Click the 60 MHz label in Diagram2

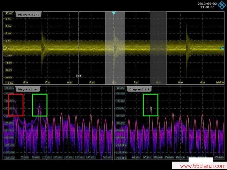[x=25, y=157]
